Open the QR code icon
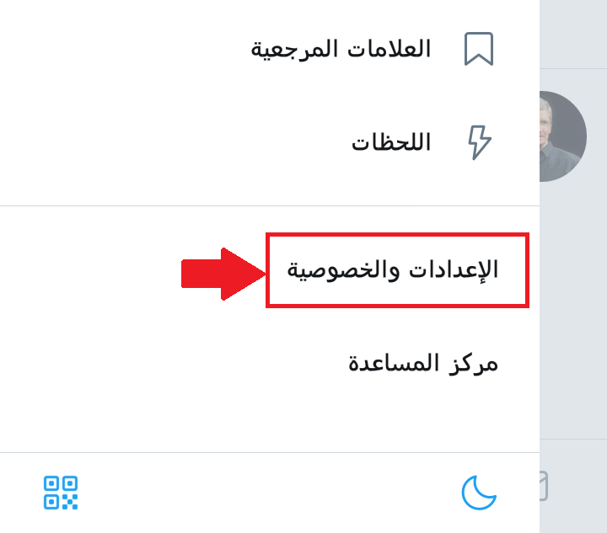Viewport: 607px width, 533px height. point(61,493)
